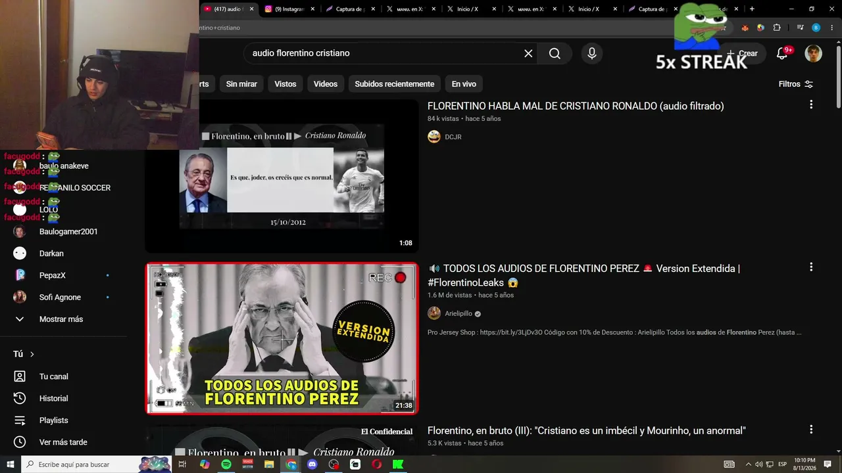Open File Explorer from taskbar
This screenshot has width=842, height=473.
point(269,464)
